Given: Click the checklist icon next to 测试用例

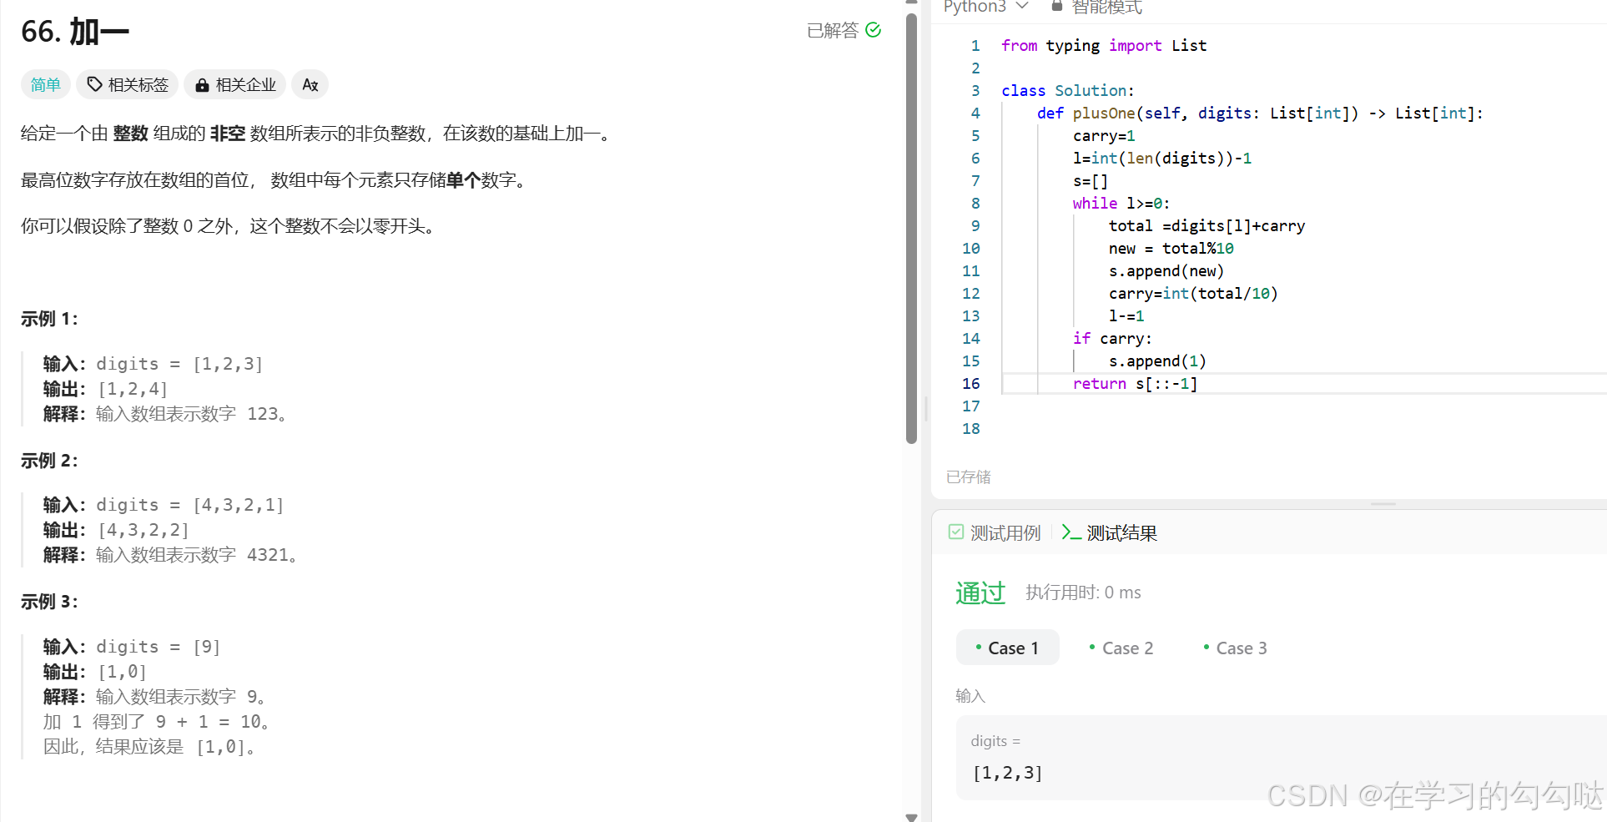Looking at the screenshot, I should [956, 532].
